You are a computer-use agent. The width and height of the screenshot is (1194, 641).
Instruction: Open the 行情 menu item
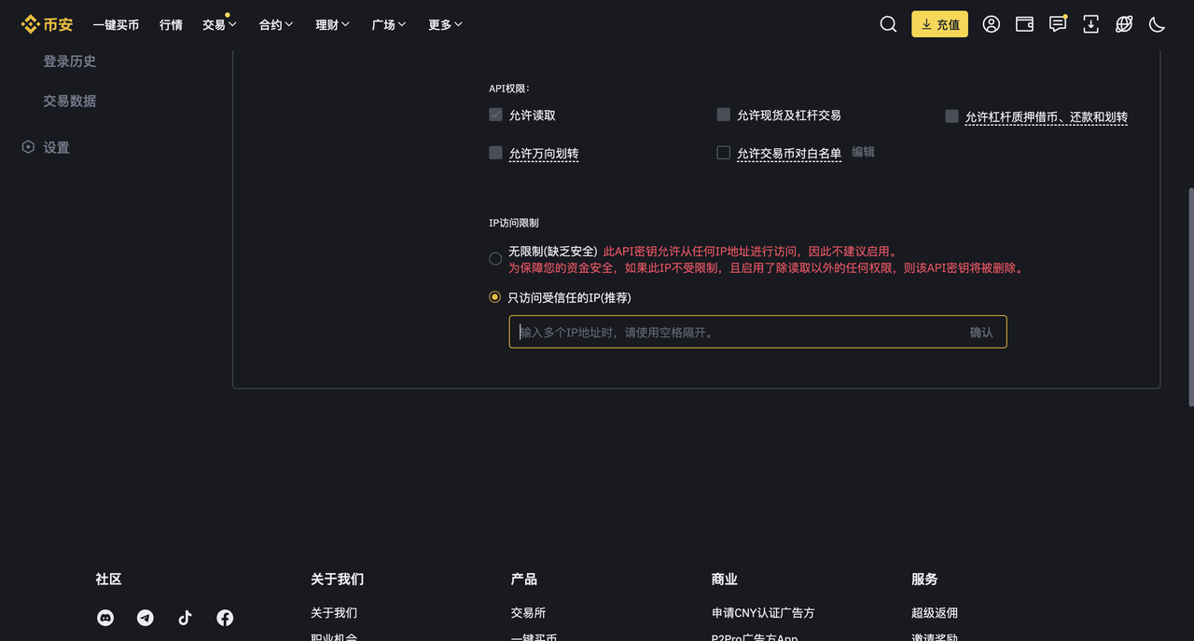coord(171,25)
